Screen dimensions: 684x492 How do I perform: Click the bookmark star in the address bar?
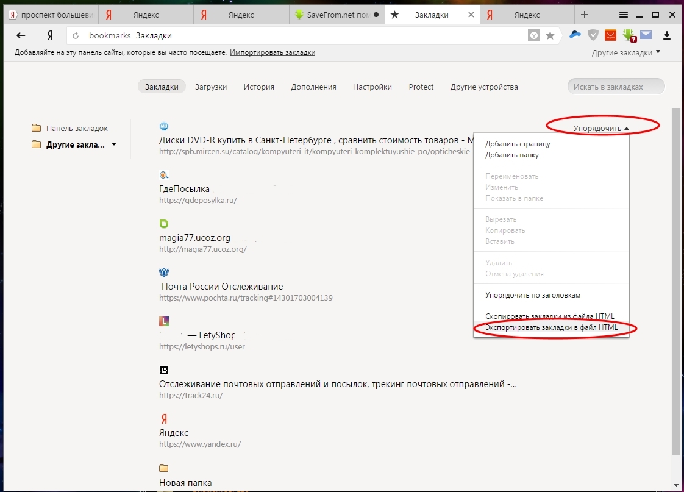(x=550, y=36)
